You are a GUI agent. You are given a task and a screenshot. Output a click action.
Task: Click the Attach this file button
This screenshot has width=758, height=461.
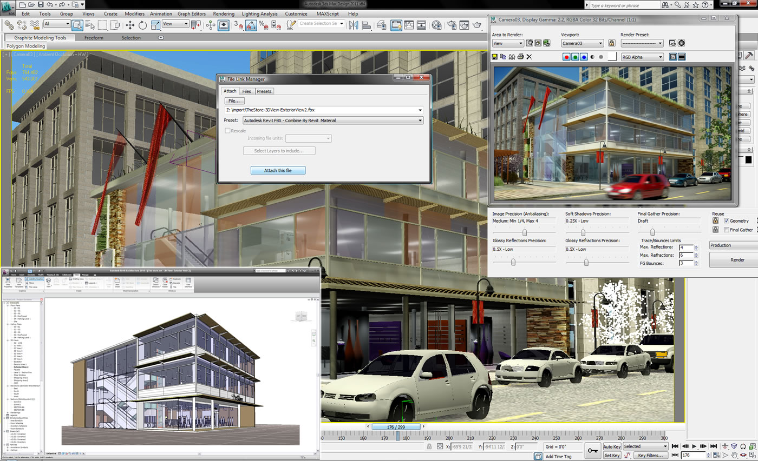point(278,170)
